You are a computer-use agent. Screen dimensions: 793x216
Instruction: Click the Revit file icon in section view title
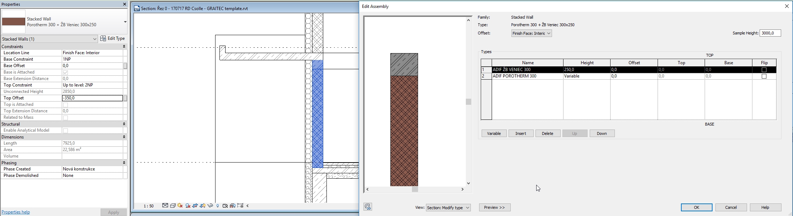[137, 8]
